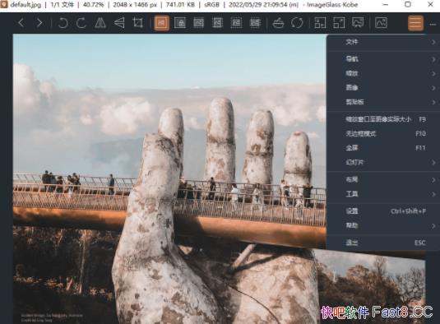Toggle the highlighted Auto zoom mode
The height and width of the screenshot is (324, 440).
coord(161,23)
